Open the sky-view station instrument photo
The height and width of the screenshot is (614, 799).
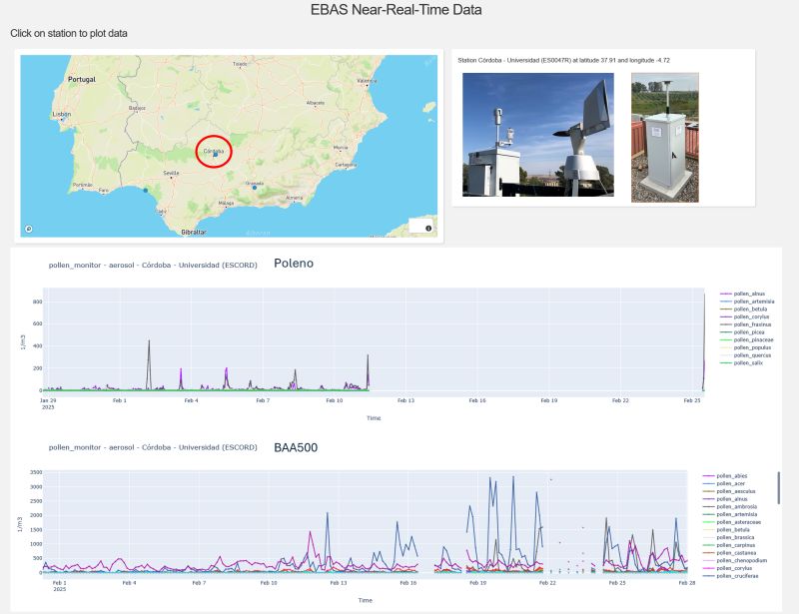538,135
